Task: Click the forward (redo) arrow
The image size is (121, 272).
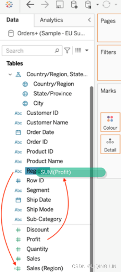Action: (x=45, y=5)
